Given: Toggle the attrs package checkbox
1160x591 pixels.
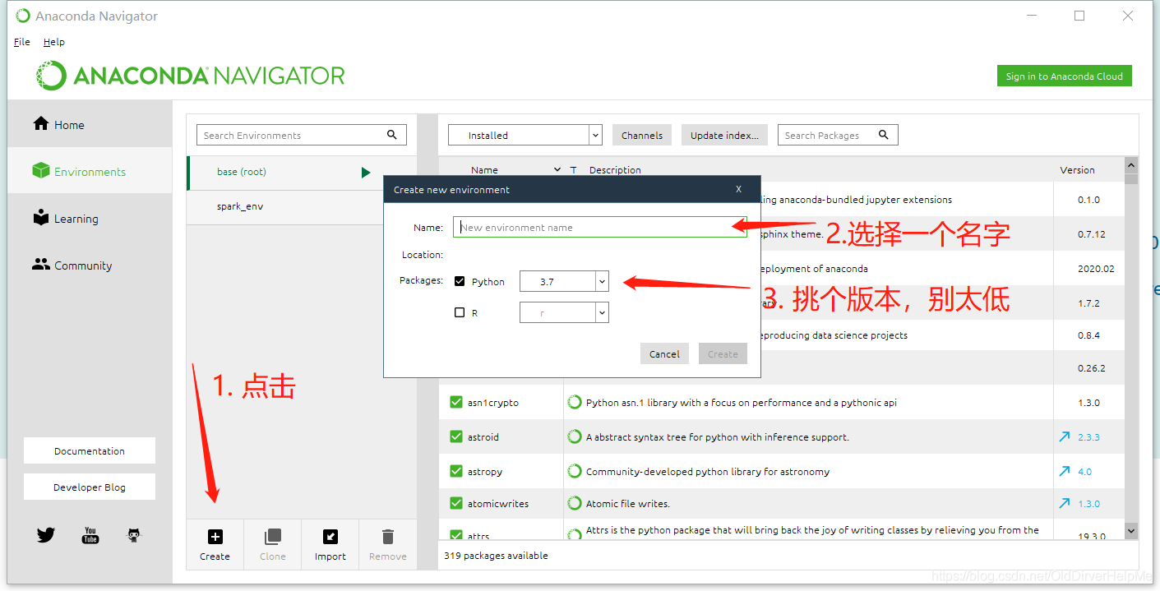Looking at the screenshot, I should (456, 535).
